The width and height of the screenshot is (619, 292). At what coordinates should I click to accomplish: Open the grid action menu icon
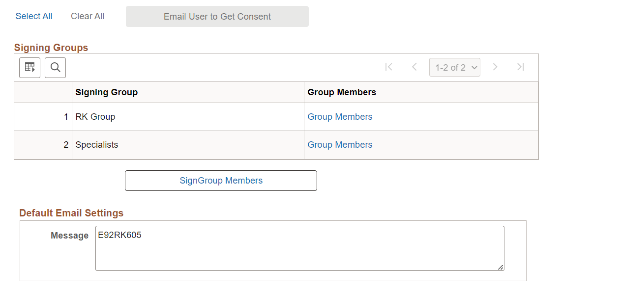pyautogui.click(x=29, y=67)
